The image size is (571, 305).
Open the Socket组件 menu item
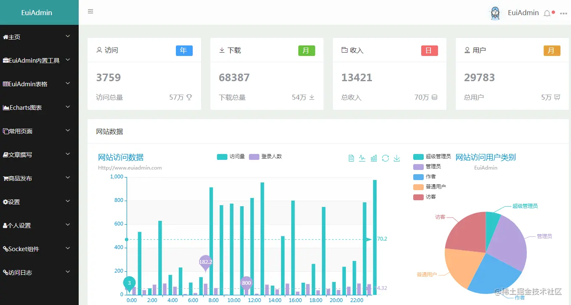click(x=39, y=249)
